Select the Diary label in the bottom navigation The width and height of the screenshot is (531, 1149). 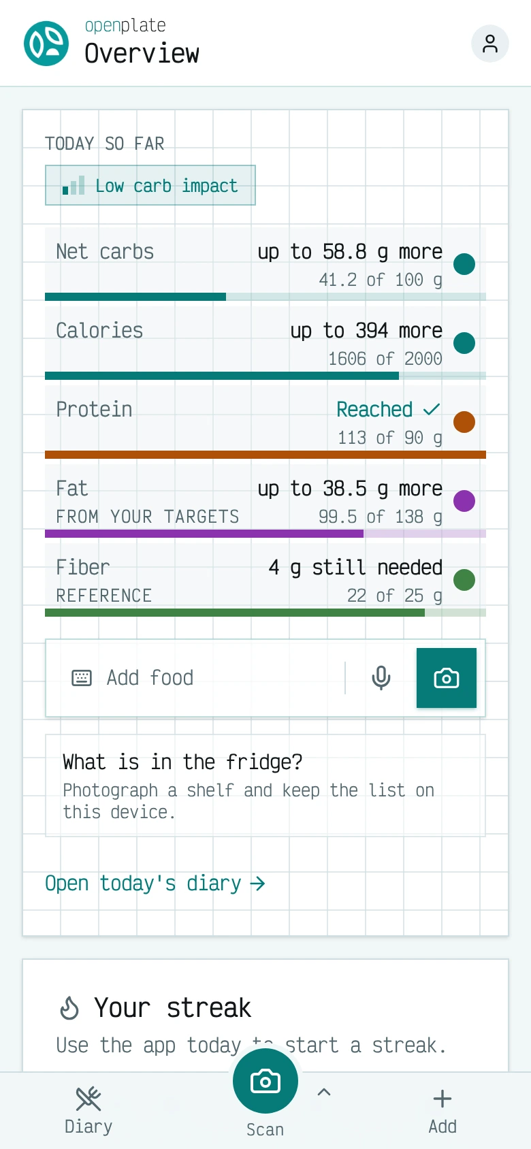[x=88, y=1127]
